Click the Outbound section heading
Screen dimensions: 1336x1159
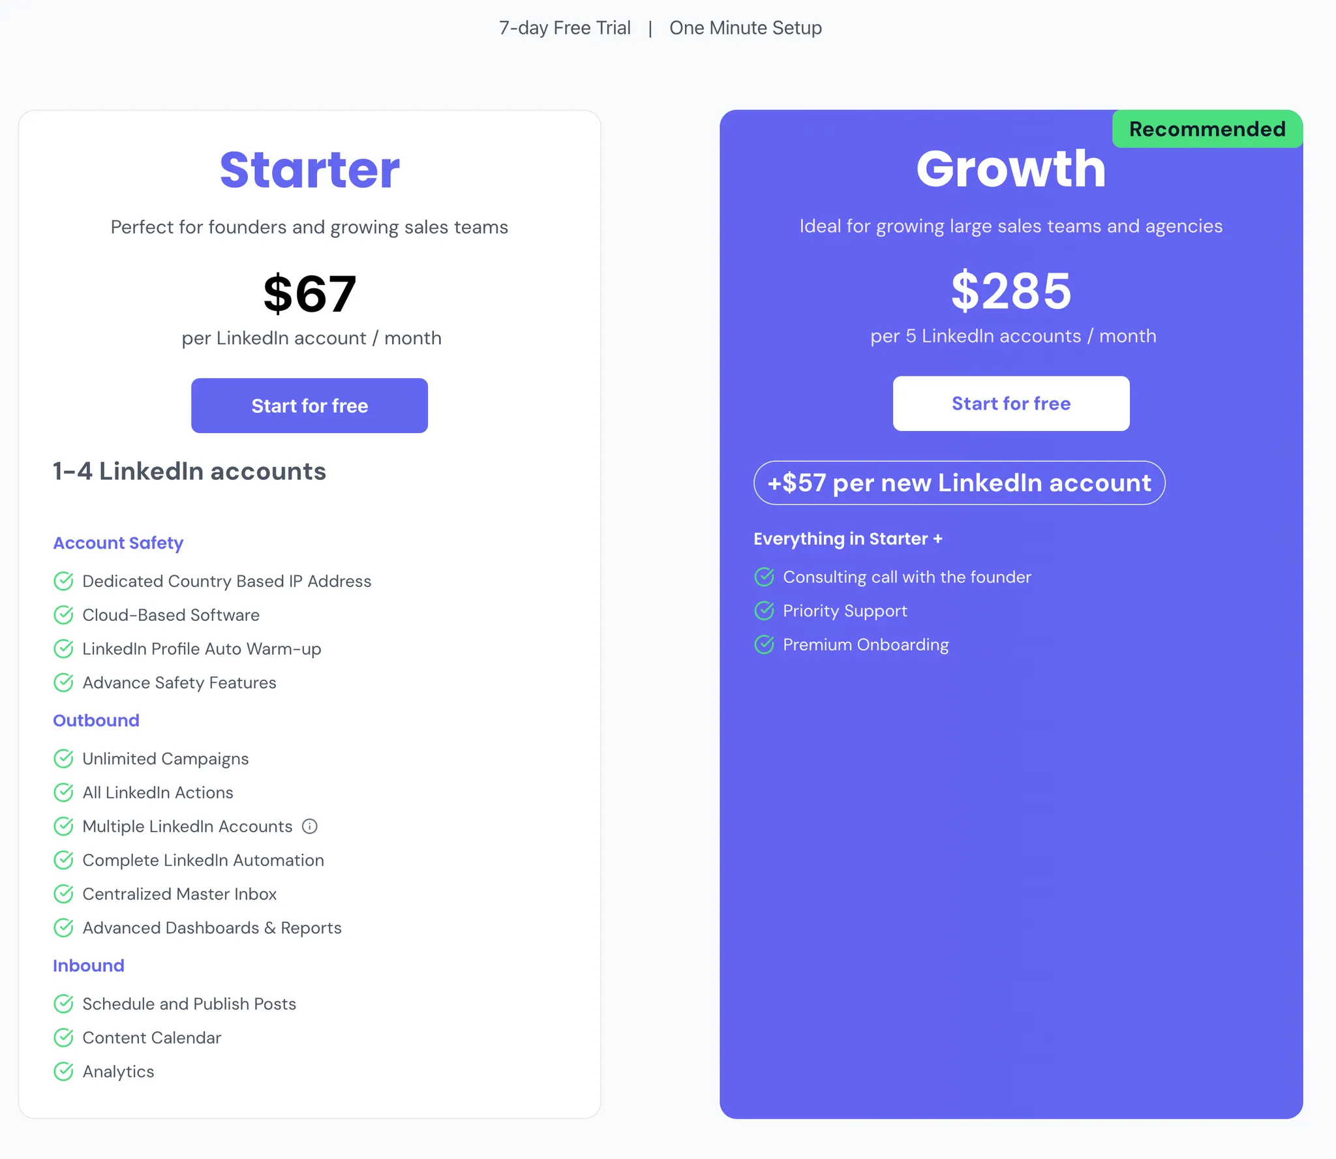point(96,721)
